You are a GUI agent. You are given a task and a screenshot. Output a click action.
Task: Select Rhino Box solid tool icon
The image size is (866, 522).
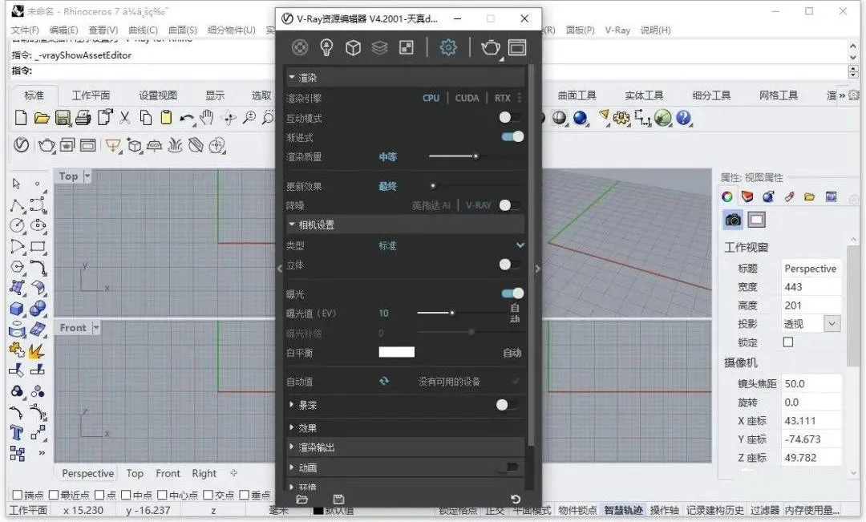(x=17, y=309)
